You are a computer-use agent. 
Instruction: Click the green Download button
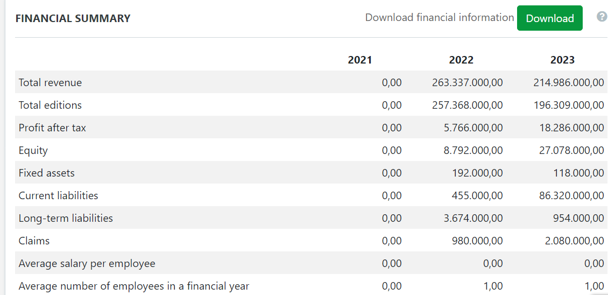pyautogui.click(x=549, y=18)
